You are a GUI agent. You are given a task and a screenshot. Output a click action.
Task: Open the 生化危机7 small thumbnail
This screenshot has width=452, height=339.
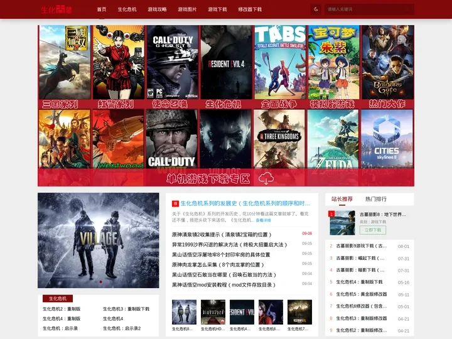pyautogui.click(x=299, y=312)
